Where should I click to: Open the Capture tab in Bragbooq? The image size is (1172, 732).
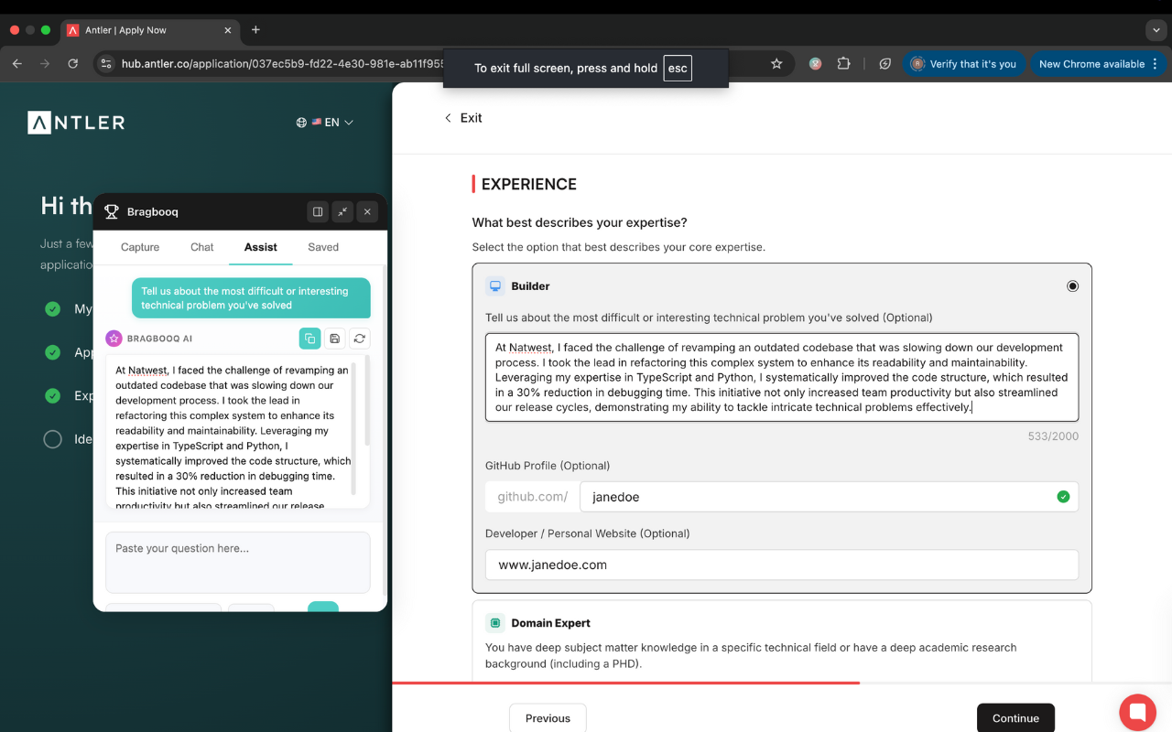[140, 247]
